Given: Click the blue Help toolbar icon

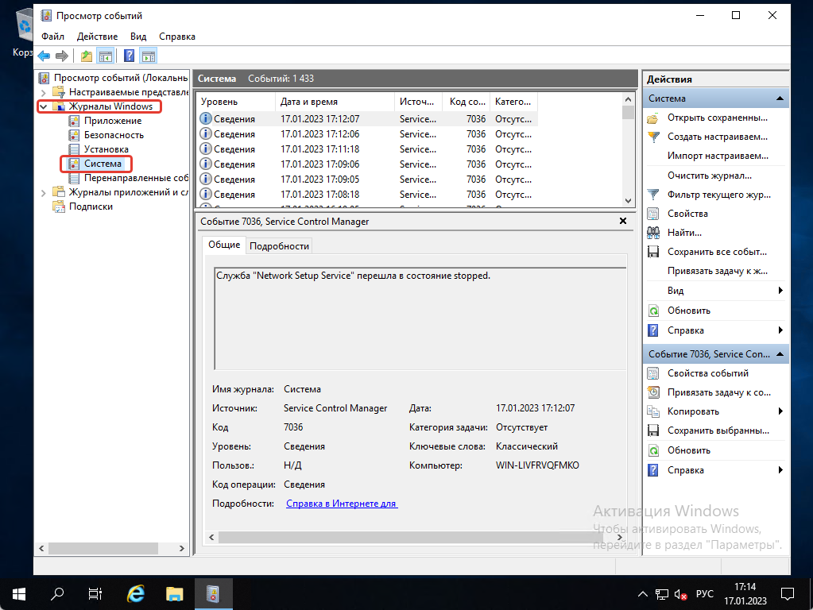Looking at the screenshot, I should (x=129, y=56).
